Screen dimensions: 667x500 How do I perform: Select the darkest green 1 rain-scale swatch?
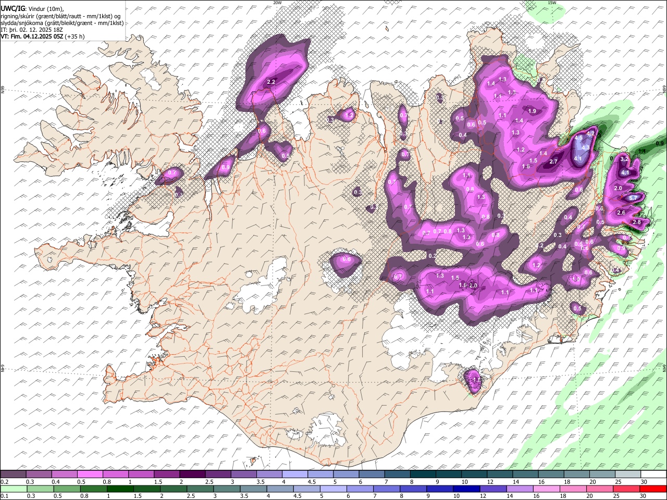(120, 489)
